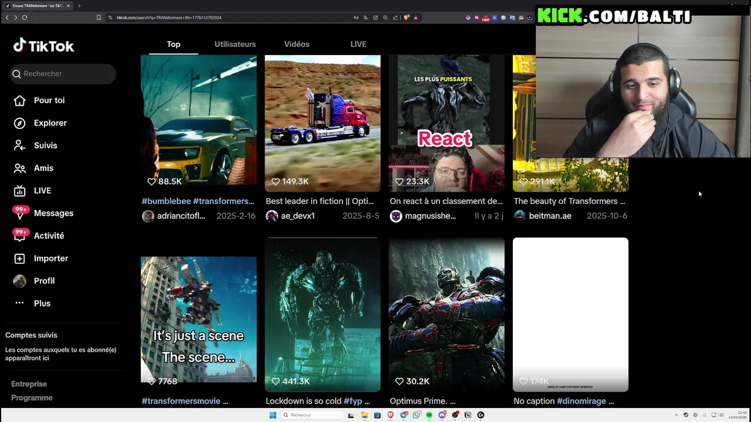This screenshot has width=751, height=422.
Task: Open Spotify from the taskbar
Action: coord(429,415)
